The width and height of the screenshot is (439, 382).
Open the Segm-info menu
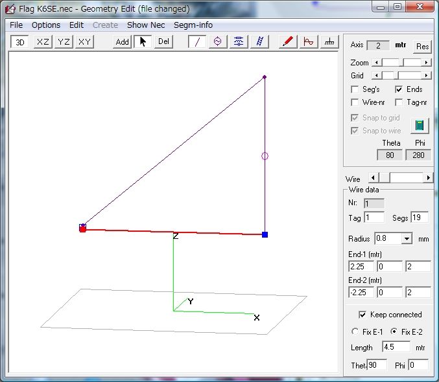pyautogui.click(x=193, y=25)
